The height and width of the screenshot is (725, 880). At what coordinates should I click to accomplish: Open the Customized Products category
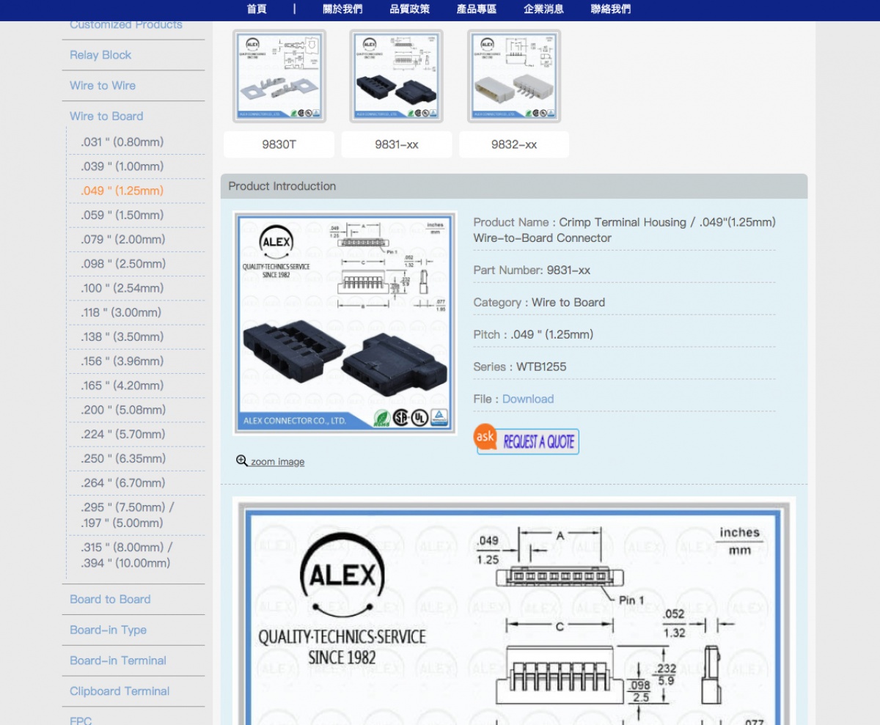tap(126, 25)
